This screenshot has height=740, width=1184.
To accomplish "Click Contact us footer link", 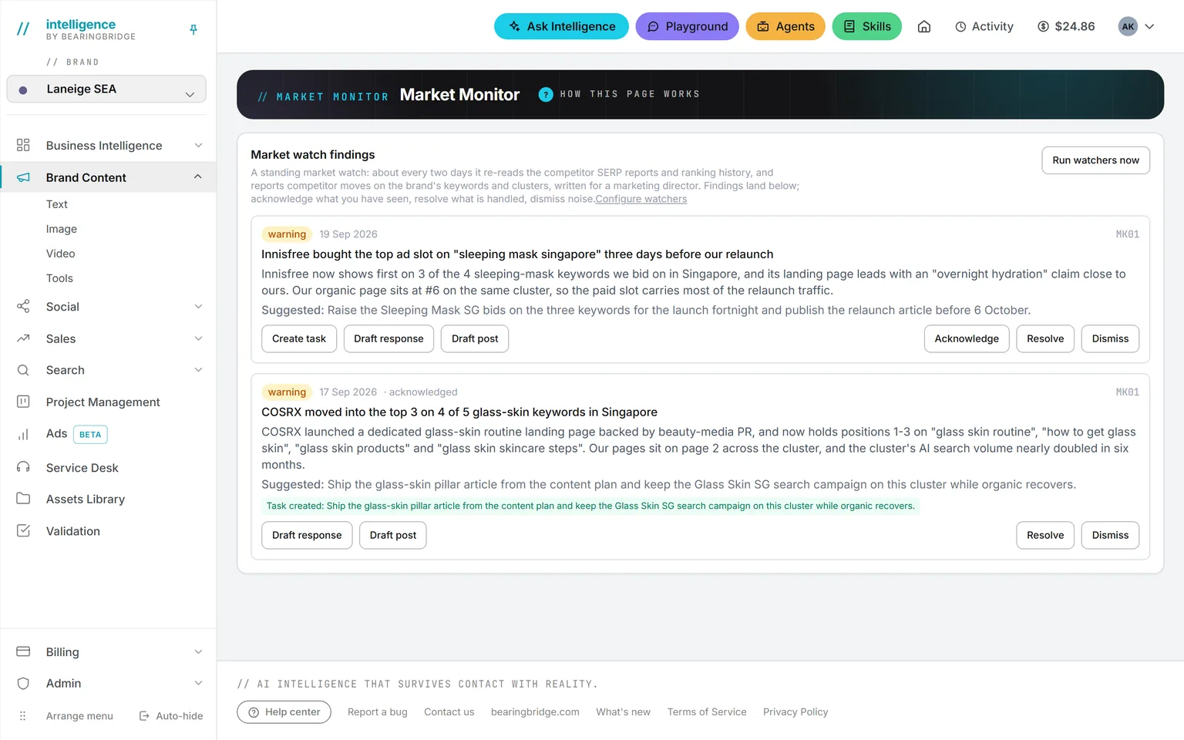I will tap(449, 711).
